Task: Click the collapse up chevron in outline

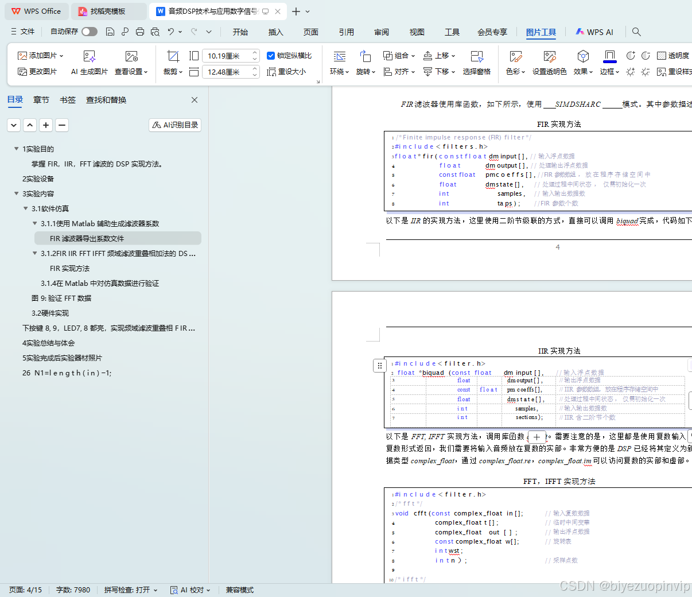Action: pyautogui.click(x=30, y=125)
